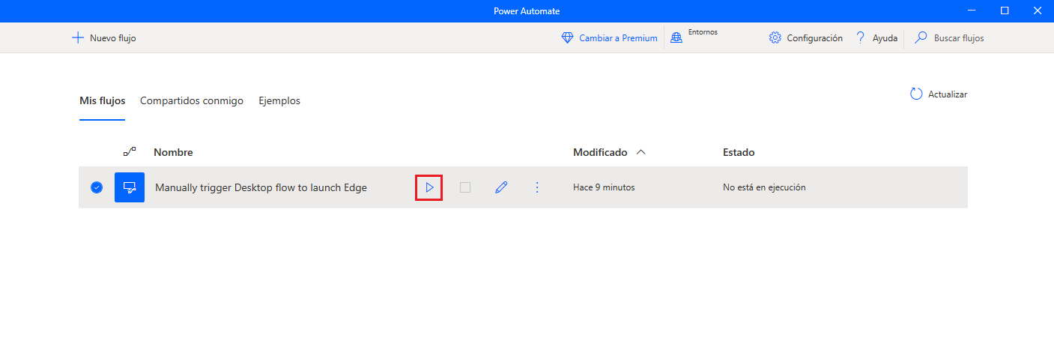Run the Manually trigger Desktop flow
The width and height of the screenshot is (1054, 353).
429,187
